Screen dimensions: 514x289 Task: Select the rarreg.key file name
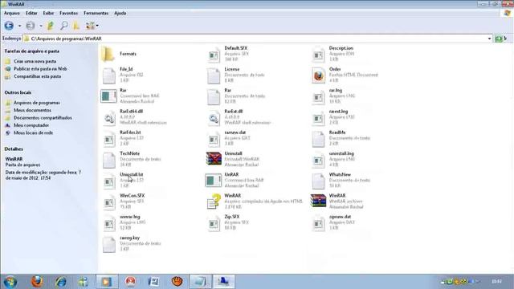(130, 238)
